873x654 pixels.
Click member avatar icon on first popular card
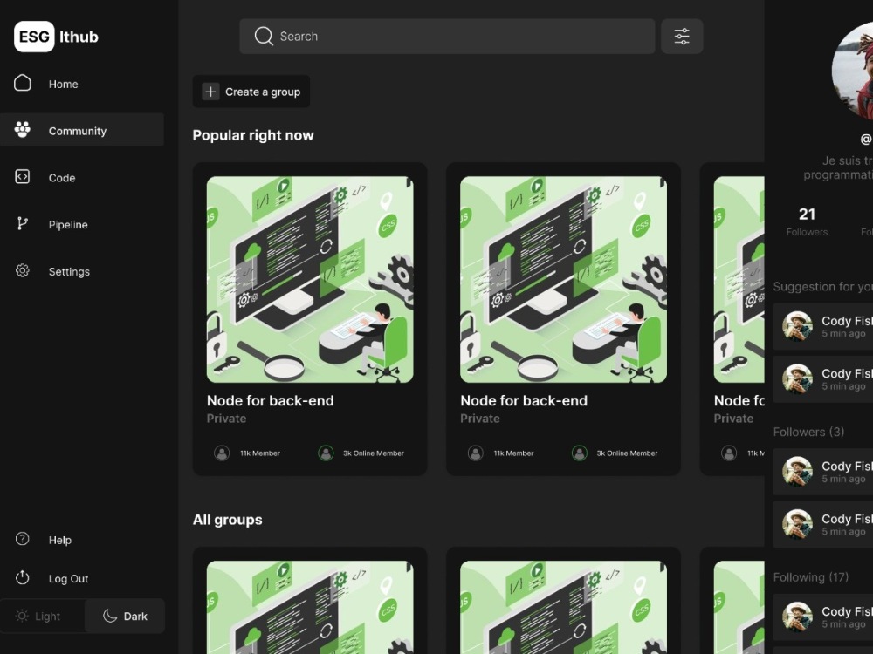pyautogui.click(x=222, y=453)
